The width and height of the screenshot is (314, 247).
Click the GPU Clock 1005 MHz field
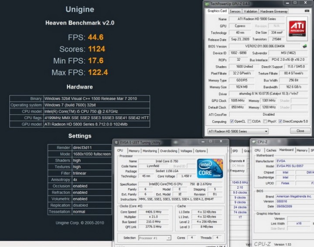click(x=238, y=100)
